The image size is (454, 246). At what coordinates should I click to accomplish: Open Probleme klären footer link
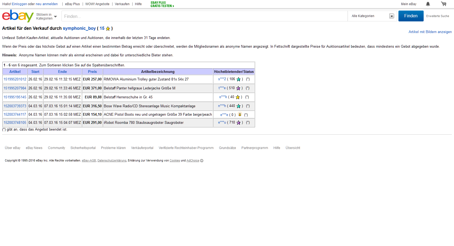pyautogui.click(x=113, y=148)
